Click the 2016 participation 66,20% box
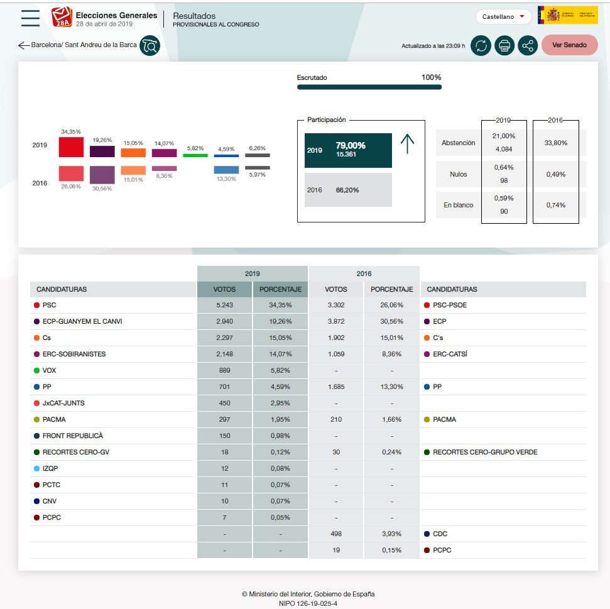610x609 pixels. 348,190
